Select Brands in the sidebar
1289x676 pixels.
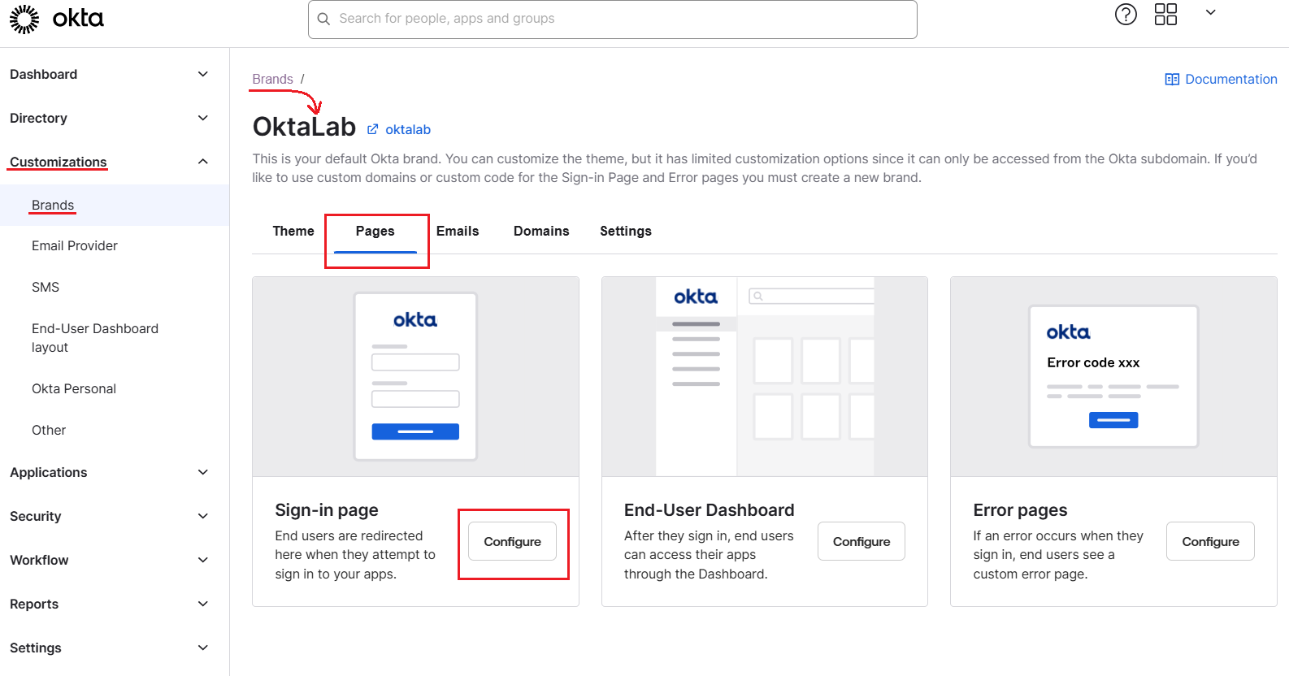pyautogui.click(x=115, y=206)
